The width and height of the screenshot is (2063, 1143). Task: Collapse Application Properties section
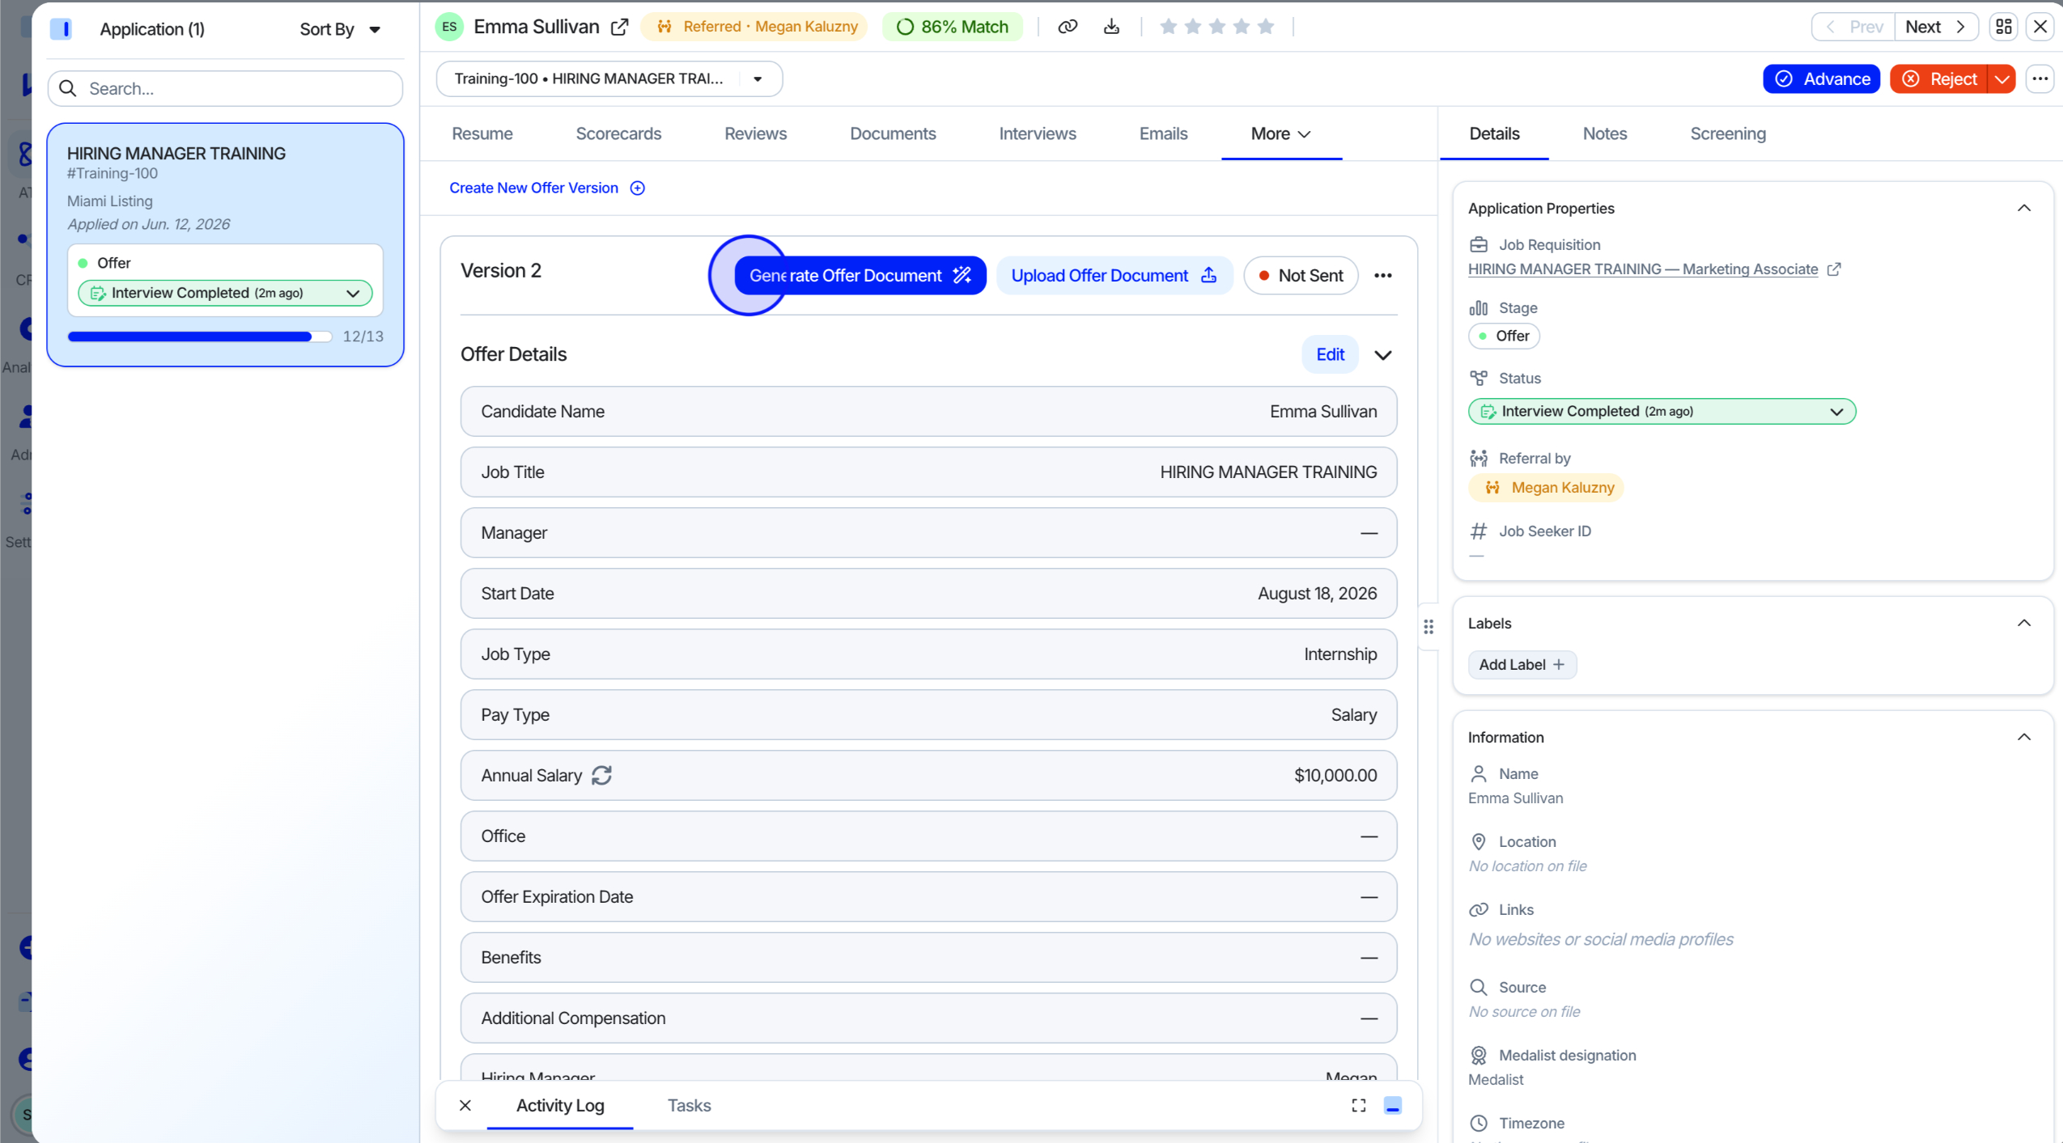tap(2023, 208)
